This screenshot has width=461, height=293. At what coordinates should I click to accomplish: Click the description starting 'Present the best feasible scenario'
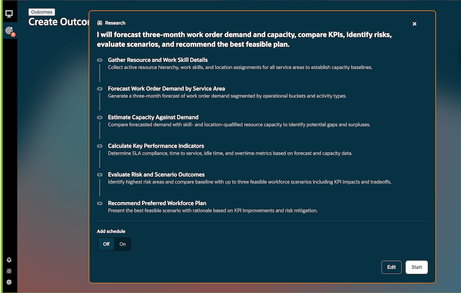pyautogui.click(x=213, y=211)
